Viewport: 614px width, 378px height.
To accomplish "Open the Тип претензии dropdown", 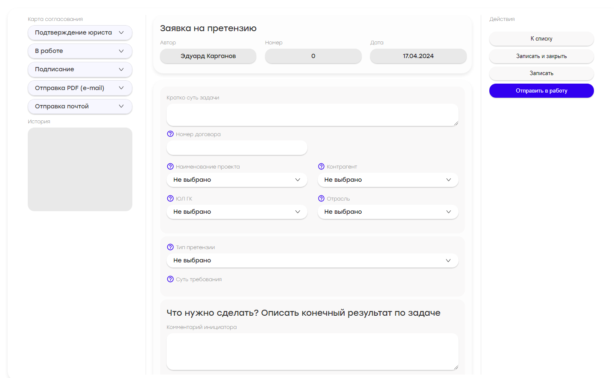I will pos(312,261).
